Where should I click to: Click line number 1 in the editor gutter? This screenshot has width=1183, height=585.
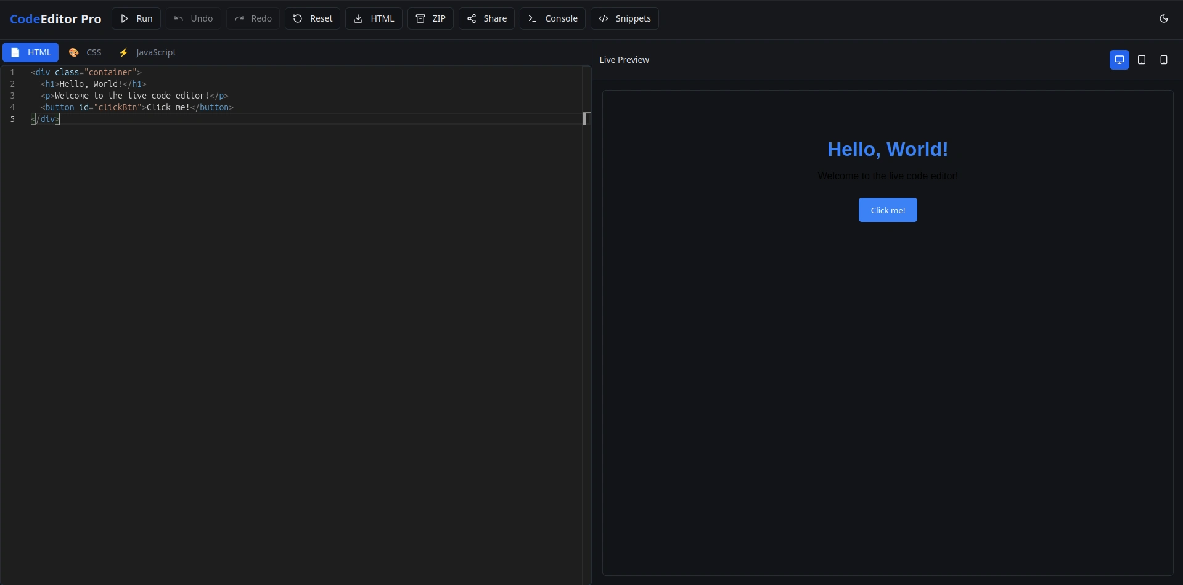[x=12, y=72]
